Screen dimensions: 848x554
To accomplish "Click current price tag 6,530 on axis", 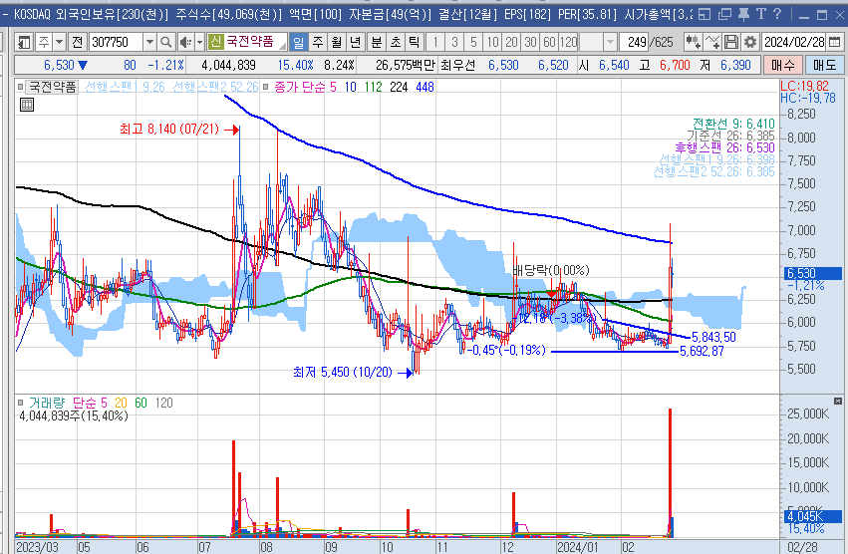I will click(813, 273).
